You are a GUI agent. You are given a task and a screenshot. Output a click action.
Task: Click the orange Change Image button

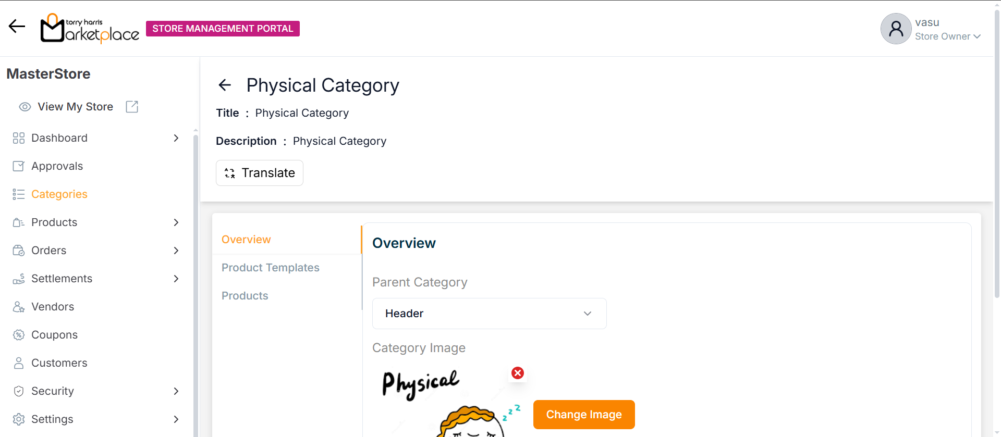pos(583,415)
